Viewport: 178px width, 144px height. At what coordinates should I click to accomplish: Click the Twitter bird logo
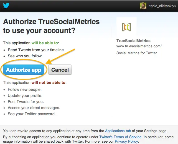(6, 6)
